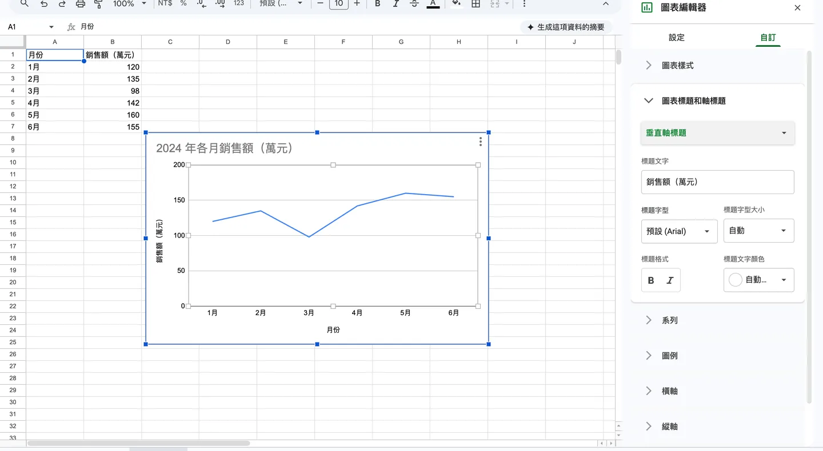
Task: Format as percent
Action: (183, 3)
